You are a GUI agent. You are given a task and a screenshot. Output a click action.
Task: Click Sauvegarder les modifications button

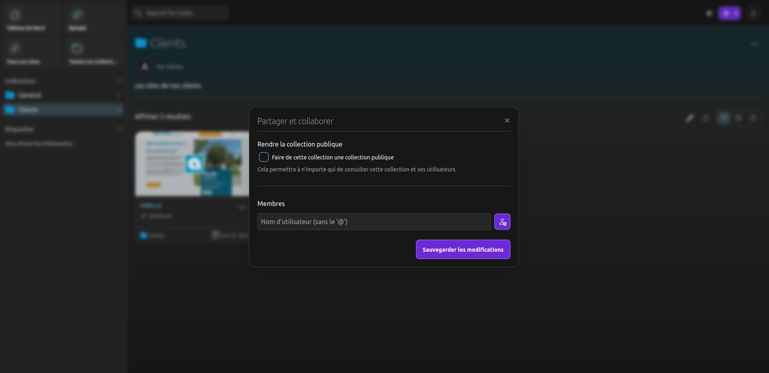coord(463,249)
